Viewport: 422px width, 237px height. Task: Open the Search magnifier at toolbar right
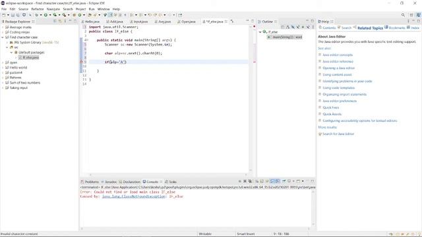point(403,15)
